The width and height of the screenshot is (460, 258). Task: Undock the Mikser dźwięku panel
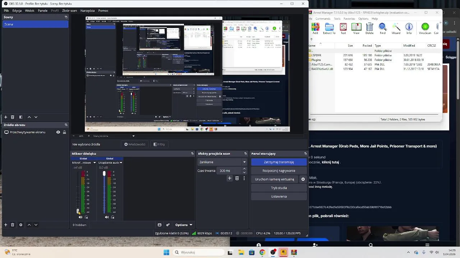[192, 154]
